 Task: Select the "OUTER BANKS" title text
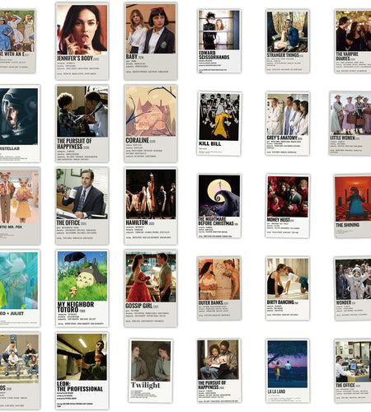tap(211, 302)
